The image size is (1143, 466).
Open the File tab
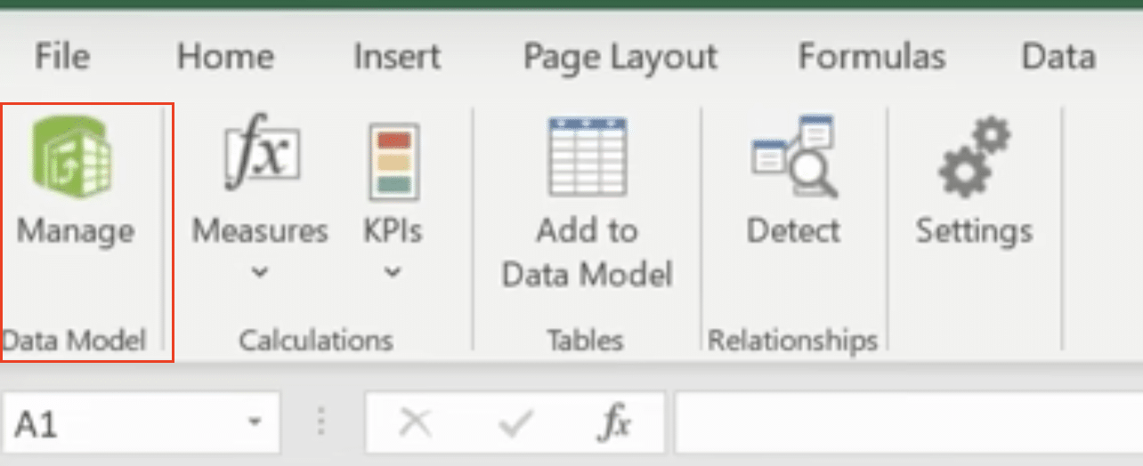pyautogui.click(x=62, y=57)
